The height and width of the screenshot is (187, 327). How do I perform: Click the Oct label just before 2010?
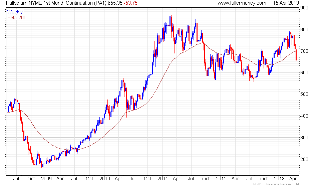pos(89,179)
